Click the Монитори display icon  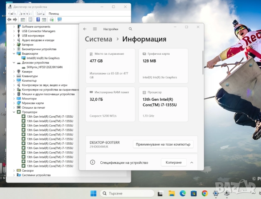pyautogui.click(x=19, y=99)
